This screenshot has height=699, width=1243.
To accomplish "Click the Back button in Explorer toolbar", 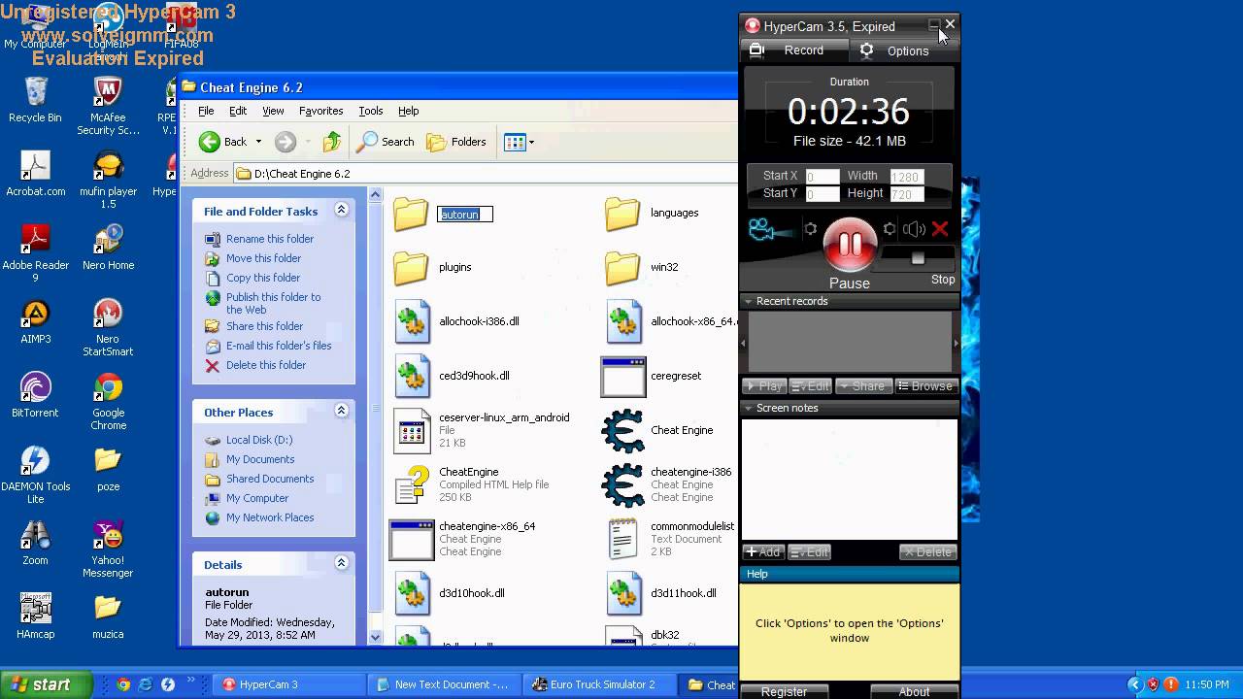I will pos(223,142).
